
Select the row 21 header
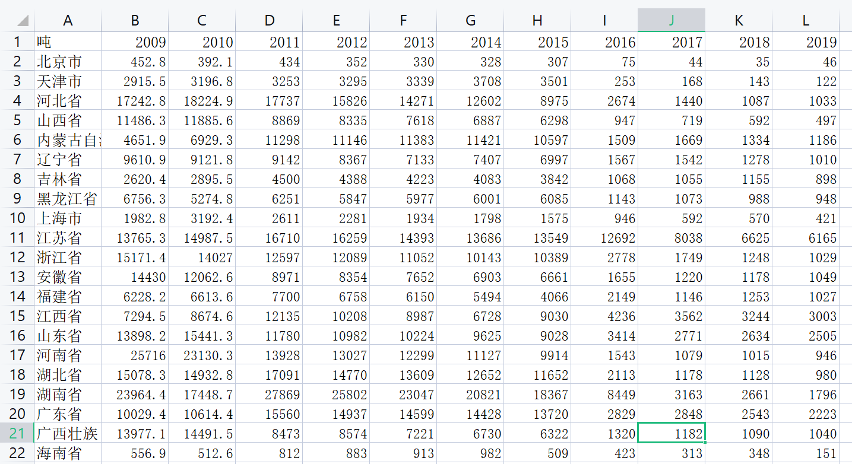(x=17, y=433)
